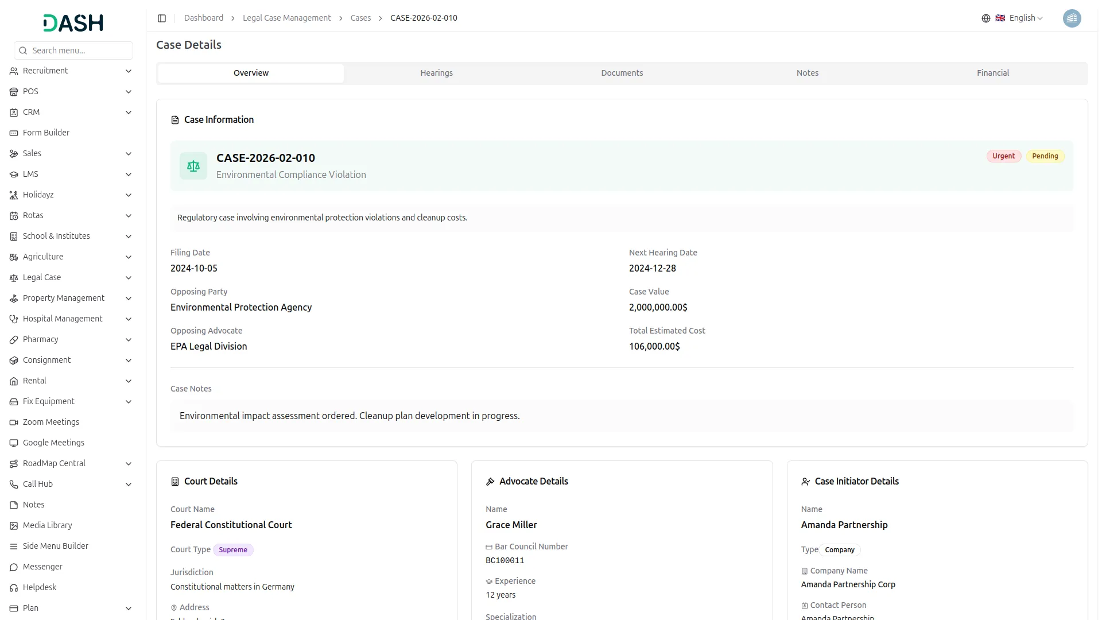Click the Cases breadcrumb link
Screen dimensions: 1102x620
tap(360, 18)
